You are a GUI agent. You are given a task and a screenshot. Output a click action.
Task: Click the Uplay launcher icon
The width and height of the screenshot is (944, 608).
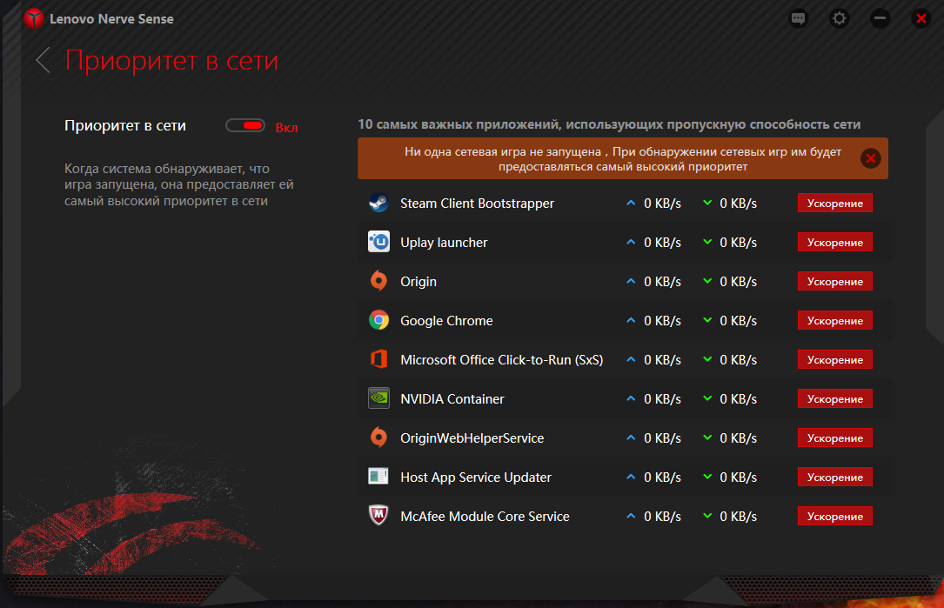(378, 242)
